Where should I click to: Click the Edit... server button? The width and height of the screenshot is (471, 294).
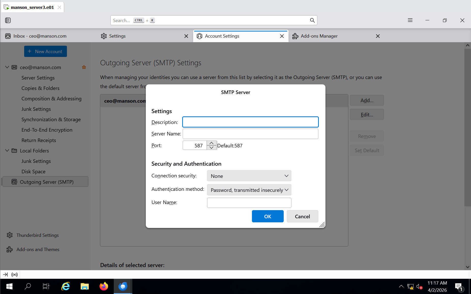click(x=367, y=115)
